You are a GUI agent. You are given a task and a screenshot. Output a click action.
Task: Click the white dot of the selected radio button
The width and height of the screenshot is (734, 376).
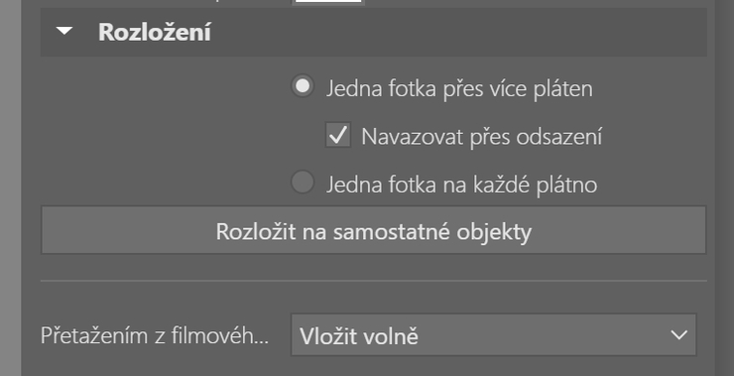click(303, 86)
